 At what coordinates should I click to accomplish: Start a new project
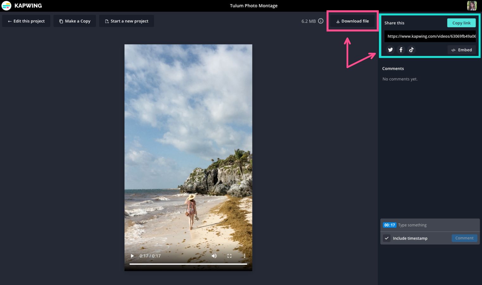coord(127,21)
